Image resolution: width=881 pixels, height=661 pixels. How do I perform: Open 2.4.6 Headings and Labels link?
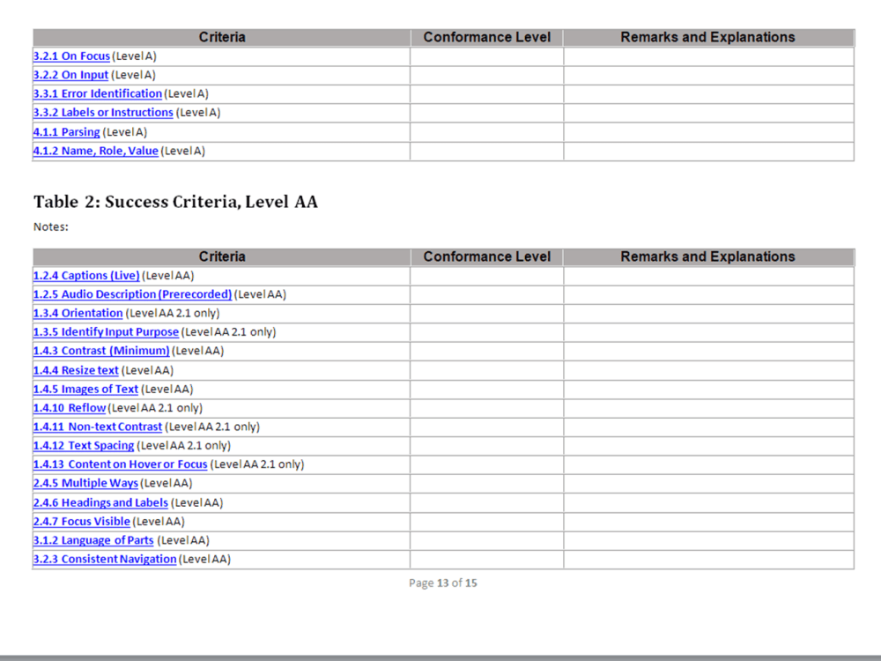point(100,502)
